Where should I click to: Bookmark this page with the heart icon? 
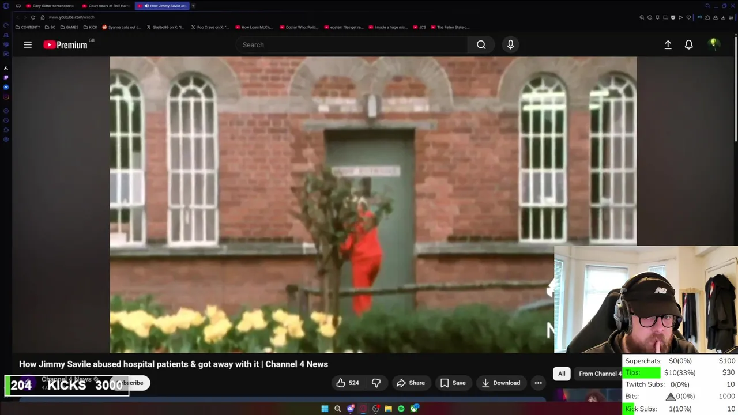click(x=688, y=17)
